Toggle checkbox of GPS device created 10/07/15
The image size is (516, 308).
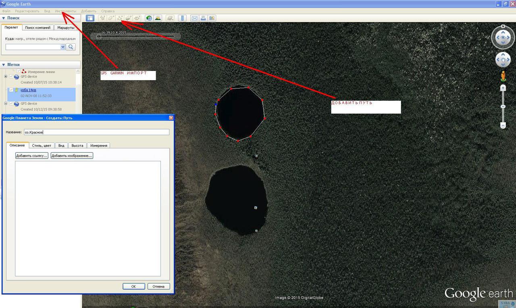11,76
